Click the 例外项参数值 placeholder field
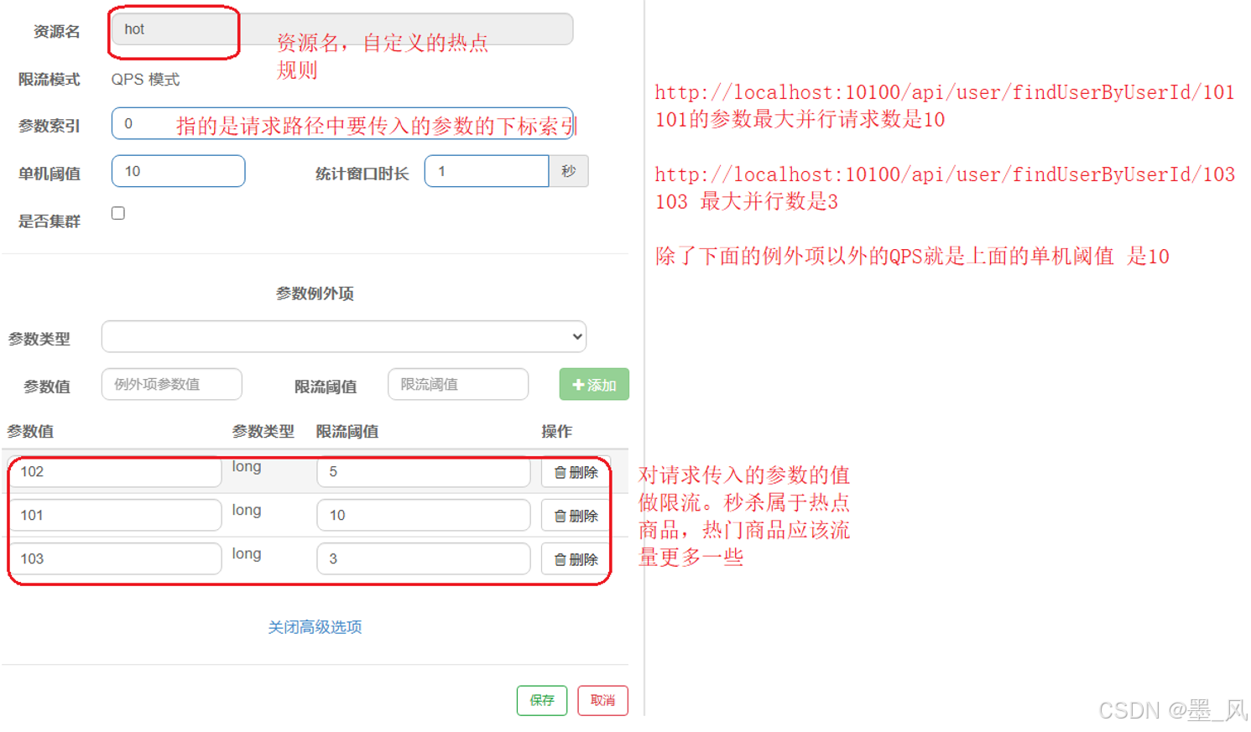The height and width of the screenshot is (732, 1251). click(x=171, y=384)
